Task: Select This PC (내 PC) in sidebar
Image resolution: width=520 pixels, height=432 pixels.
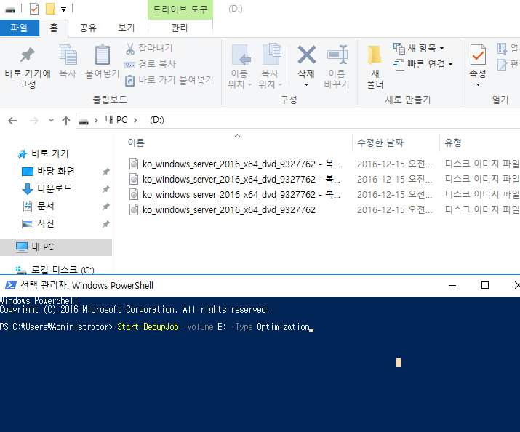Action: pyautogui.click(x=56, y=247)
